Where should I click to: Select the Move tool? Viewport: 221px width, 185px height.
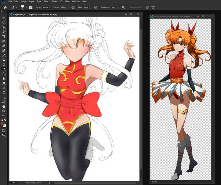pyautogui.click(x=4, y=18)
